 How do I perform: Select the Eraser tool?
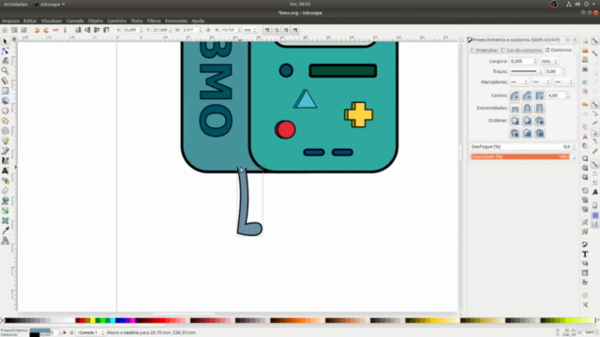[5, 191]
